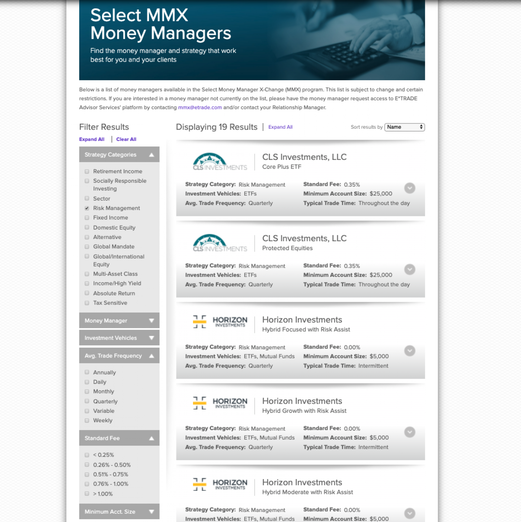Expand the Minimum Acct. Size filter

(x=151, y=512)
